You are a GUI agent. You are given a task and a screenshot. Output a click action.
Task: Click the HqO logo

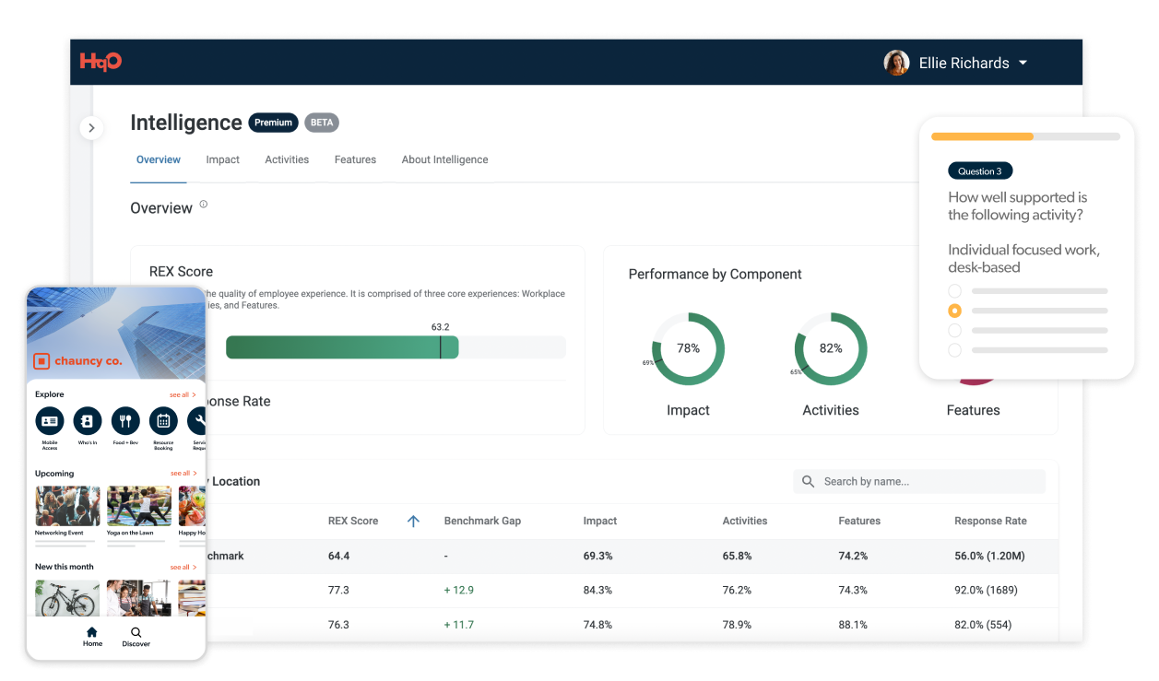pos(101,61)
